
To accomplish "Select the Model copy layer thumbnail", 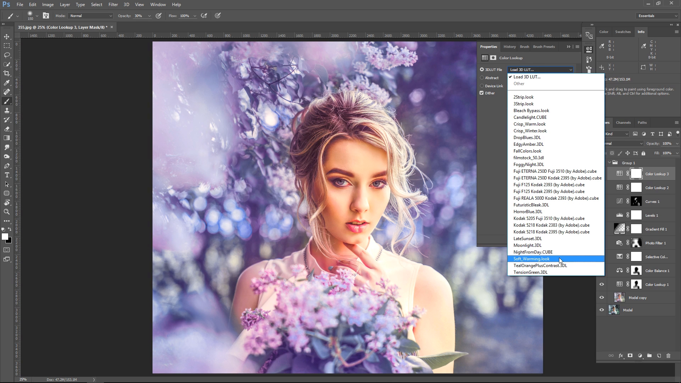I will [620, 297].
